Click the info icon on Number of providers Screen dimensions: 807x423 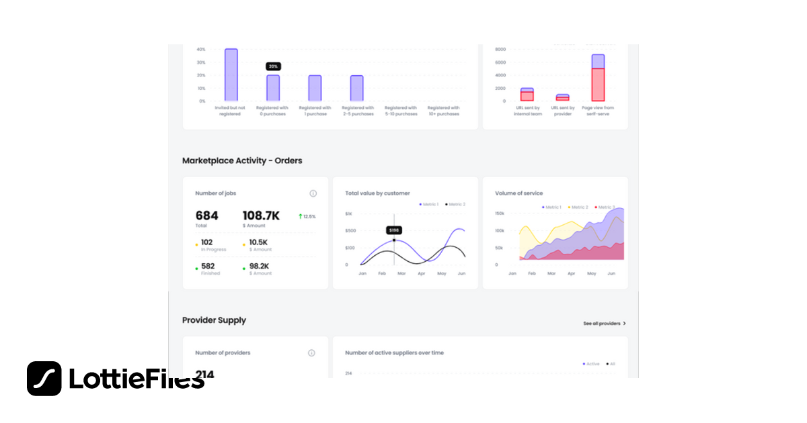pyautogui.click(x=311, y=352)
